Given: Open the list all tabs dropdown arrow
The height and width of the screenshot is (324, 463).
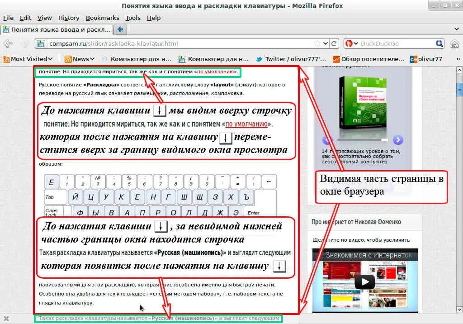Looking at the screenshot, I should 457,29.
